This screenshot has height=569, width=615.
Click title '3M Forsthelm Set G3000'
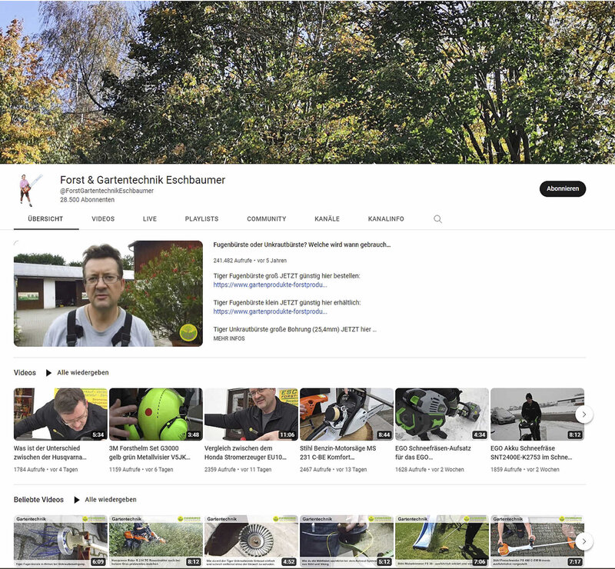click(x=150, y=452)
